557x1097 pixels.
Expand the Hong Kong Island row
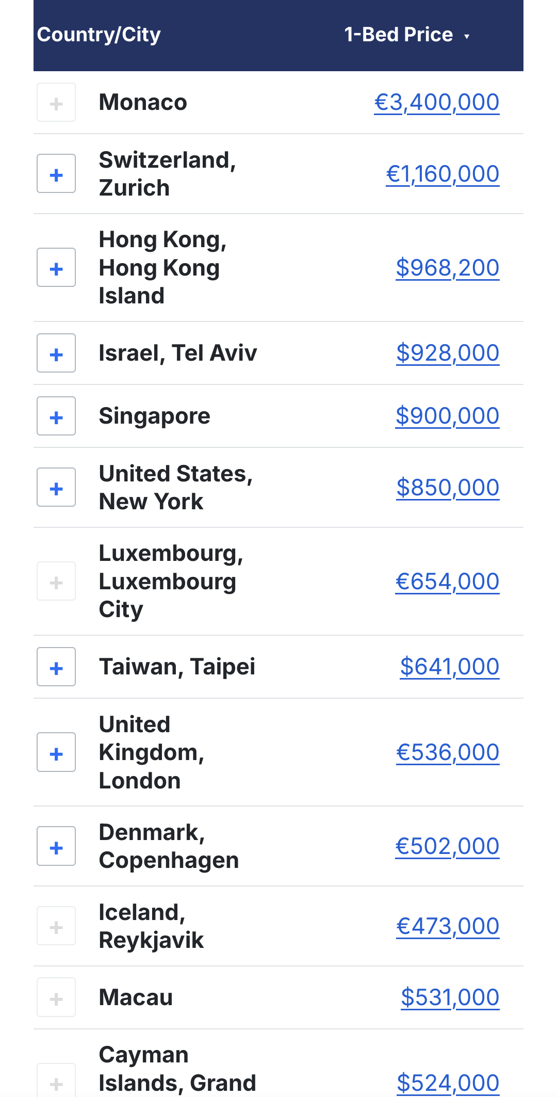click(56, 268)
